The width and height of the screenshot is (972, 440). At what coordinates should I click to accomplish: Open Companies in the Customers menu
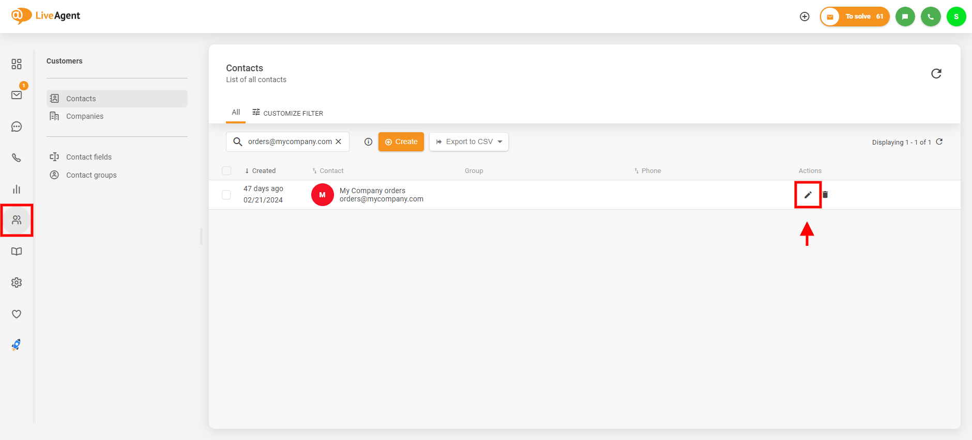(x=85, y=116)
